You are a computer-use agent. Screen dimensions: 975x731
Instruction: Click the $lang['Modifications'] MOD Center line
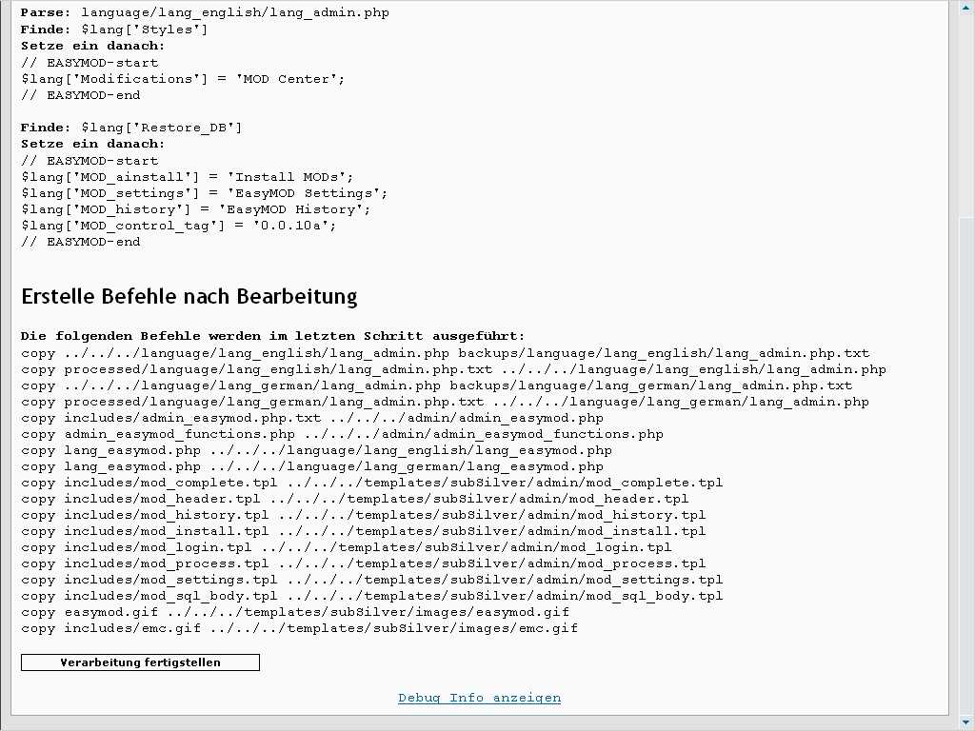coord(183,79)
